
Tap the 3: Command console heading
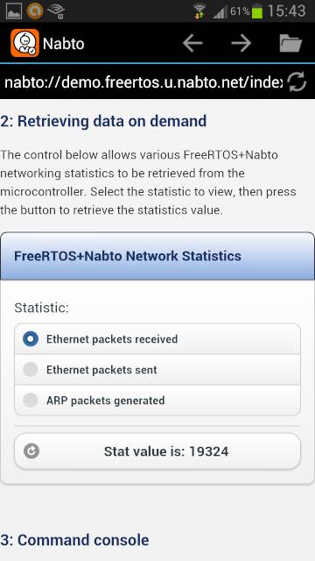74,540
